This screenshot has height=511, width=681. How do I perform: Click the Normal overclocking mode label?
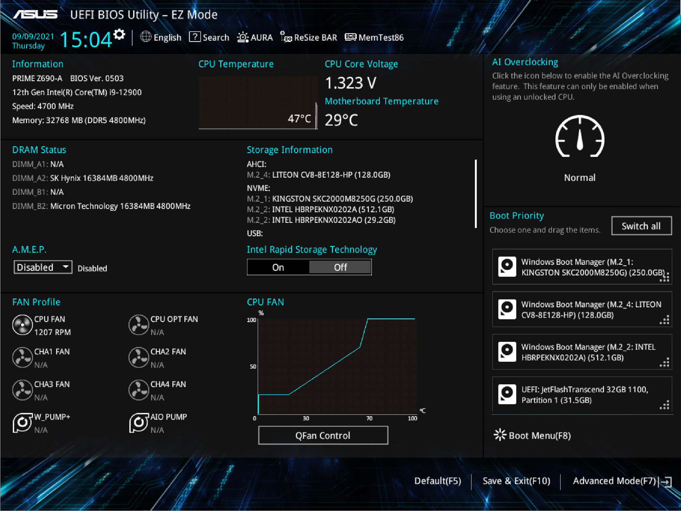(x=580, y=177)
